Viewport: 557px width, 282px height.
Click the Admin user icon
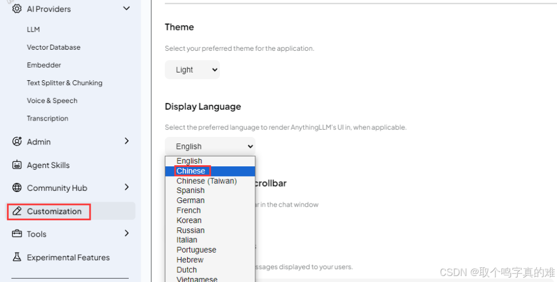pyautogui.click(x=17, y=141)
